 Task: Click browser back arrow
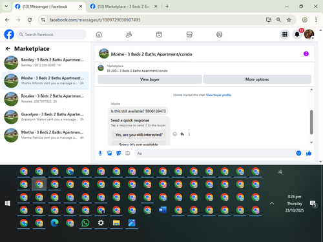coord(7,20)
